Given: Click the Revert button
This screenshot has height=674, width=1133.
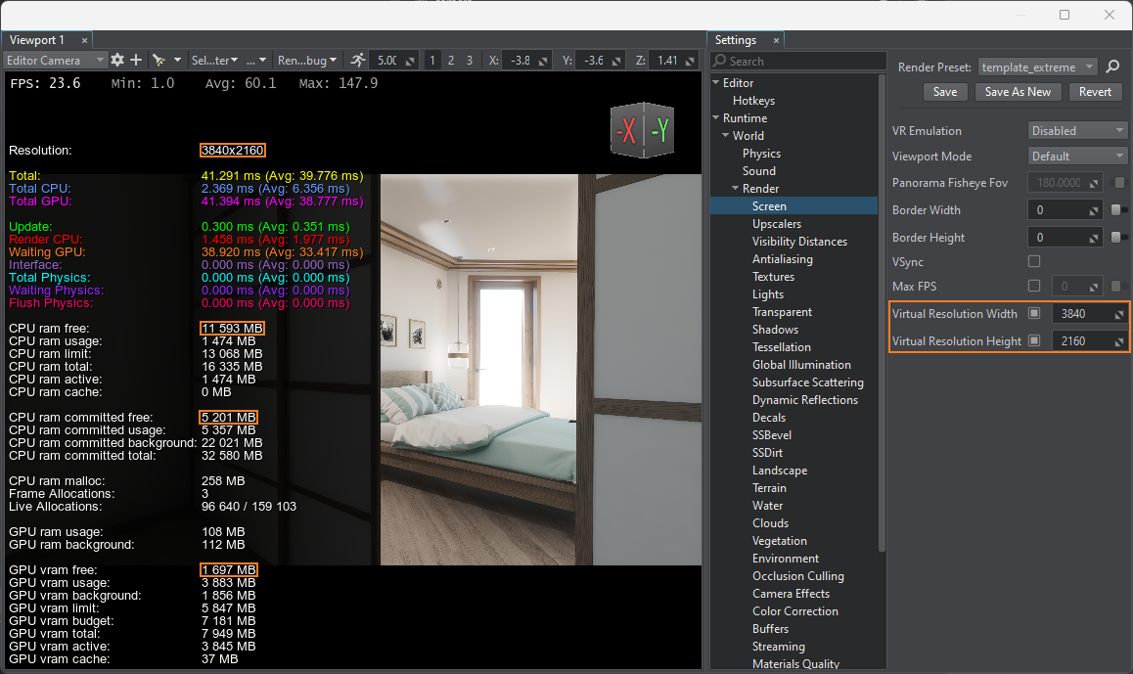Looking at the screenshot, I should [1095, 92].
